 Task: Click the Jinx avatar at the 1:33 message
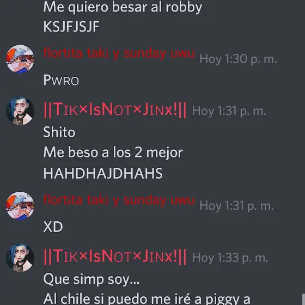pos(20,258)
